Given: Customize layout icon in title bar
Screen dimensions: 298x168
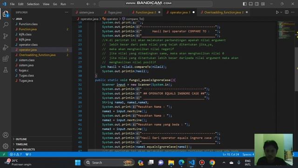Looking at the screenshot, I should click(263, 4).
